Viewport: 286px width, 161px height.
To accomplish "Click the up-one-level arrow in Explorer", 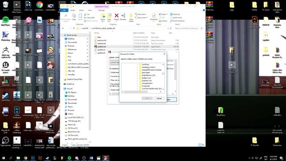I will pyautogui.click(x=74, y=28).
